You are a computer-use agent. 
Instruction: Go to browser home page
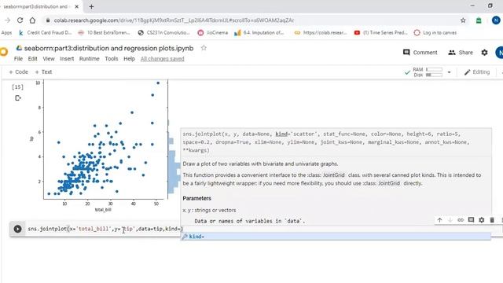32,20
